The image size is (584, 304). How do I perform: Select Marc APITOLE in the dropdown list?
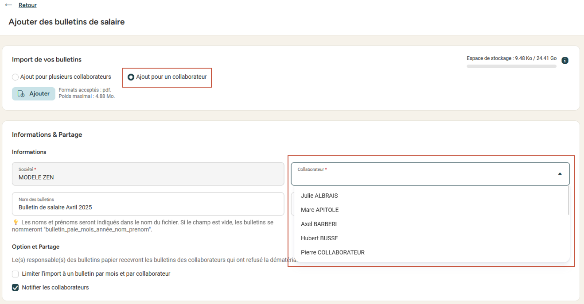tap(319, 210)
